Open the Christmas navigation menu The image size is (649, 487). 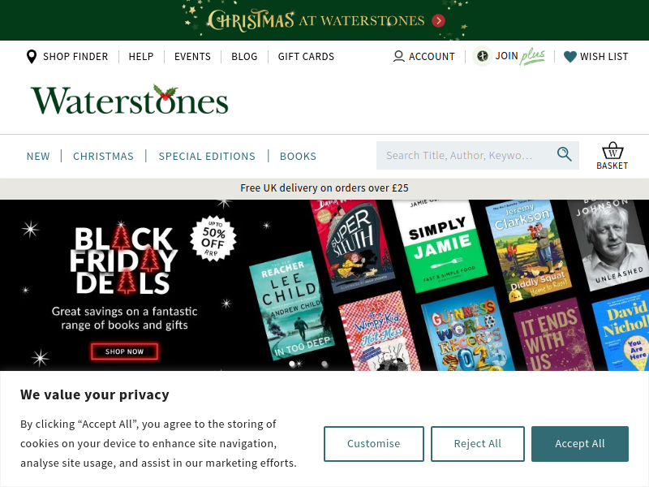point(103,156)
